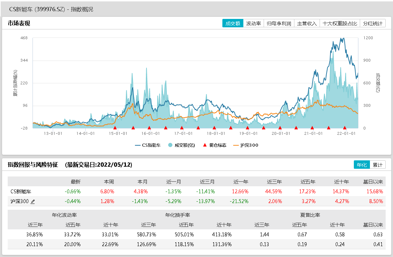Open the 分红统计 tab
Viewport: 393px width, 257px height.
click(373, 23)
